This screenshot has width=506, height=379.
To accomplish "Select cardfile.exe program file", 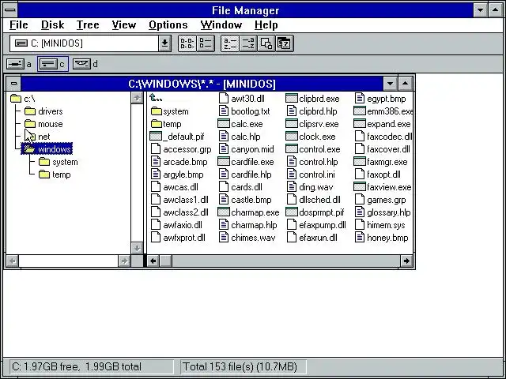I will tap(246, 162).
